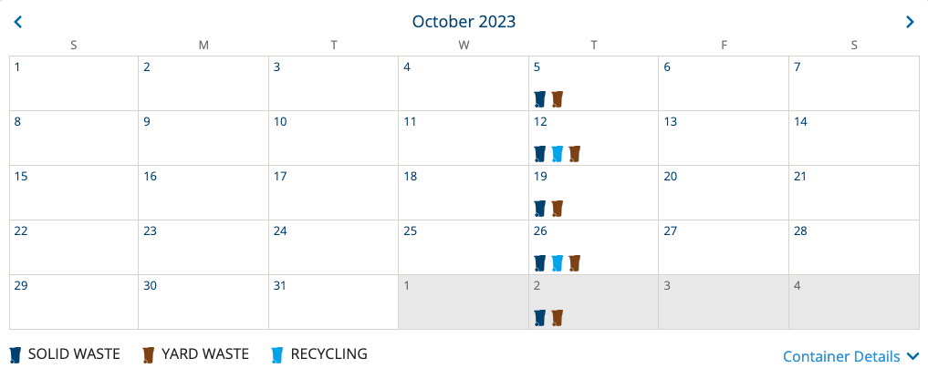Click the YARD WASTE legend label
928x379 pixels.
[x=205, y=354]
